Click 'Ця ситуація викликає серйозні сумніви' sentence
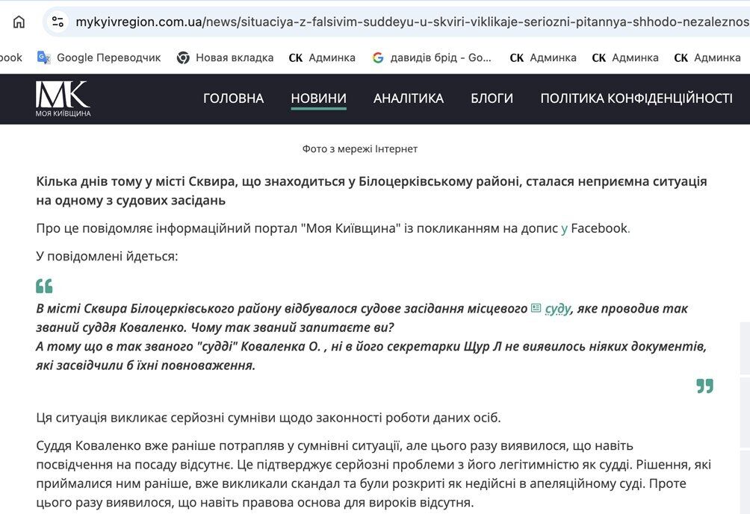The image size is (750, 514). coord(268,418)
